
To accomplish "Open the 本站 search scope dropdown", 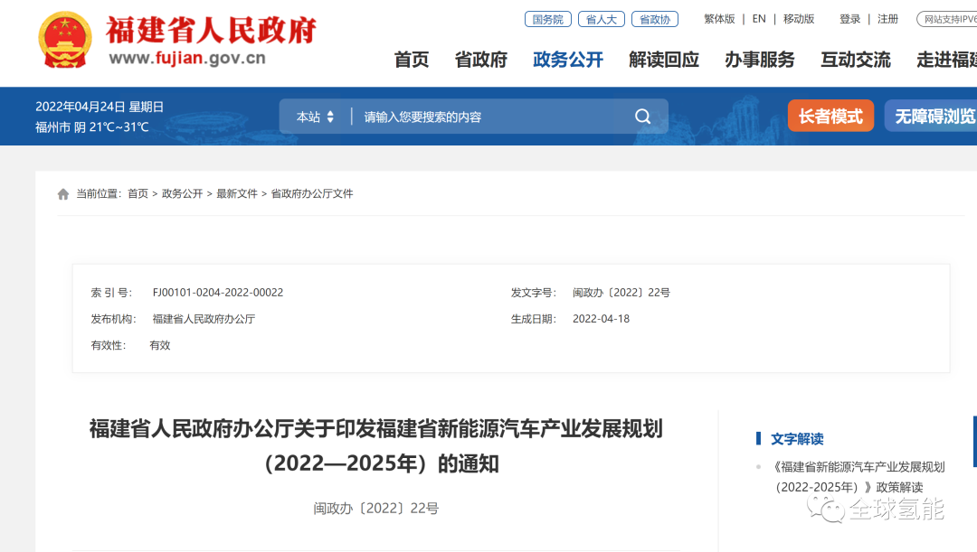I will [315, 117].
